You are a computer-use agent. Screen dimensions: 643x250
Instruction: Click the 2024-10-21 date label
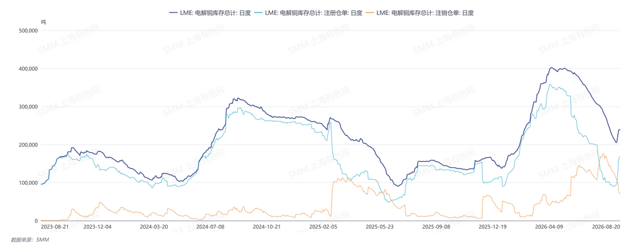point(266,226)
